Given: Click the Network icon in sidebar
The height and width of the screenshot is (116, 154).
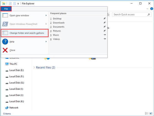Looking at the screenshot, I should coord(7,108).
